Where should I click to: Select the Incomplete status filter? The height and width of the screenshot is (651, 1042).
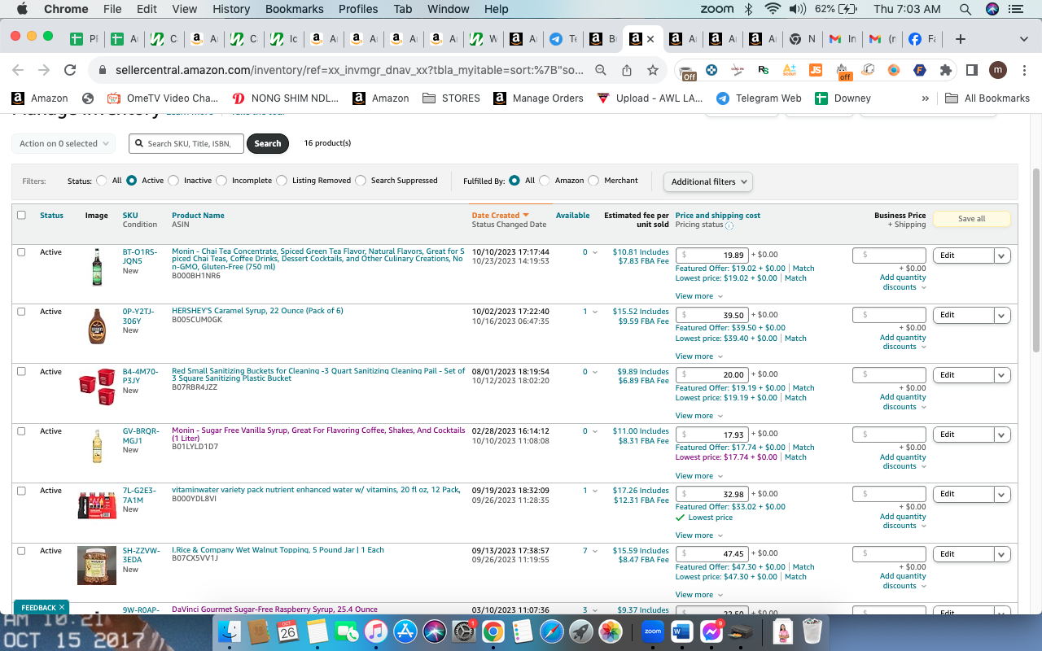tap(221, 181)
